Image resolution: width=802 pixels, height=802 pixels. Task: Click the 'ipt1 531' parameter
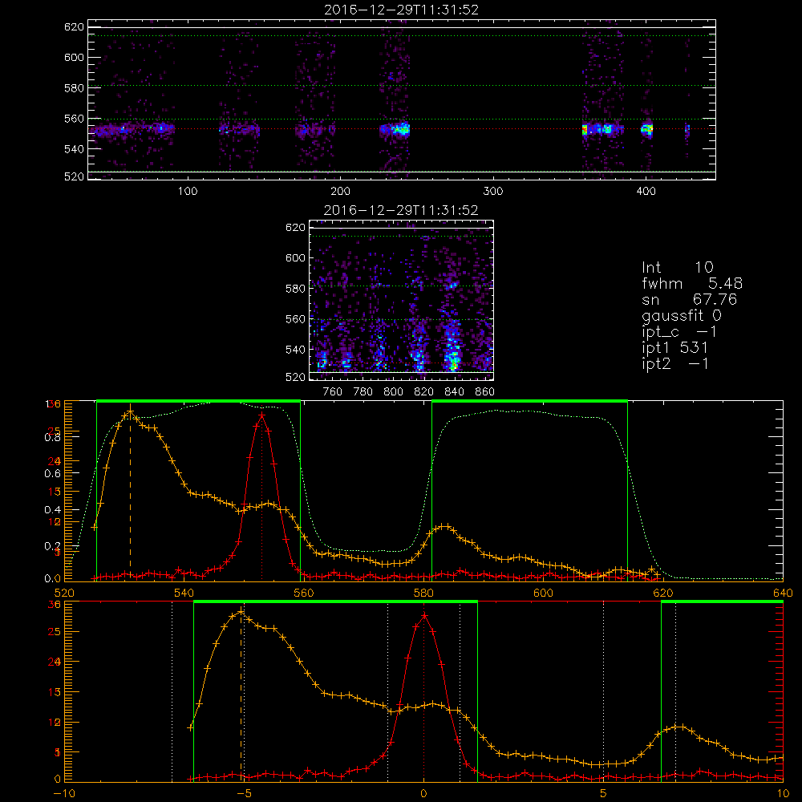(x=674, y=348)
